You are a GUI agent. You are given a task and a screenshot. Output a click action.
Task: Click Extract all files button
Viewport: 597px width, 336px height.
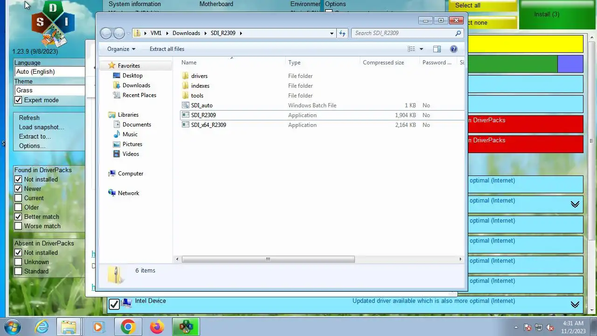click(x=167, y=49)
